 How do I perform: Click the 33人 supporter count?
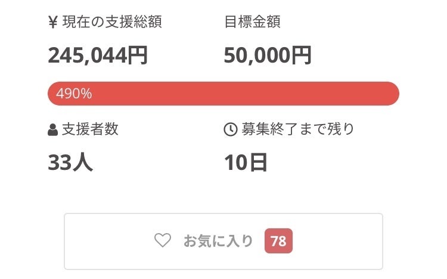pos(70,162)
